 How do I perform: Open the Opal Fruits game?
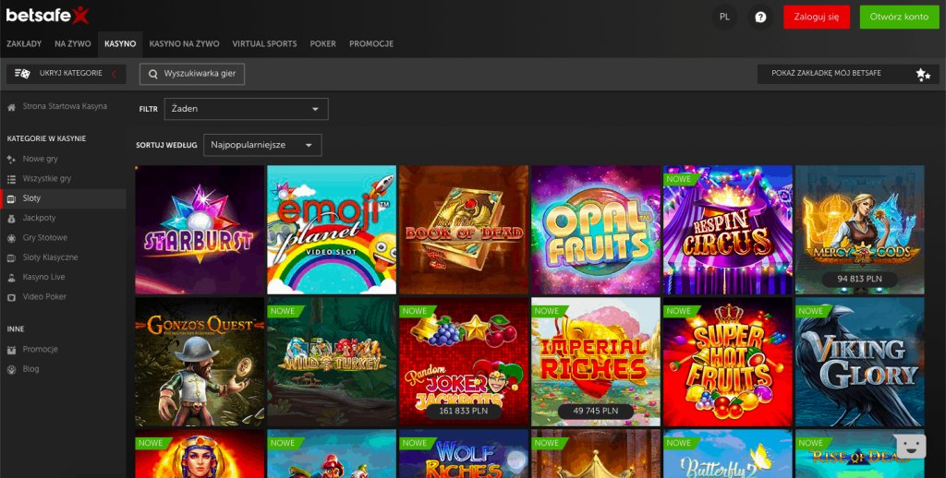pyautogui.click(x=596, y=230)
